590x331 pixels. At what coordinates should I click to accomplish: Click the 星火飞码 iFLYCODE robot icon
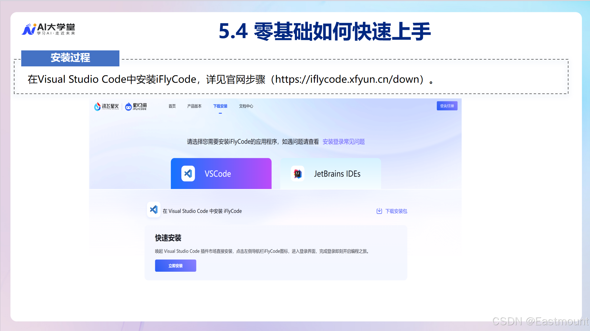[x=128, y=106]
